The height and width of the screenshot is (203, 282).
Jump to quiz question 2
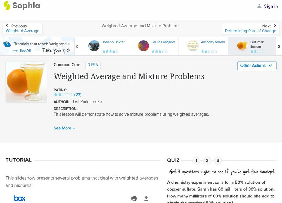coord(207,161)
